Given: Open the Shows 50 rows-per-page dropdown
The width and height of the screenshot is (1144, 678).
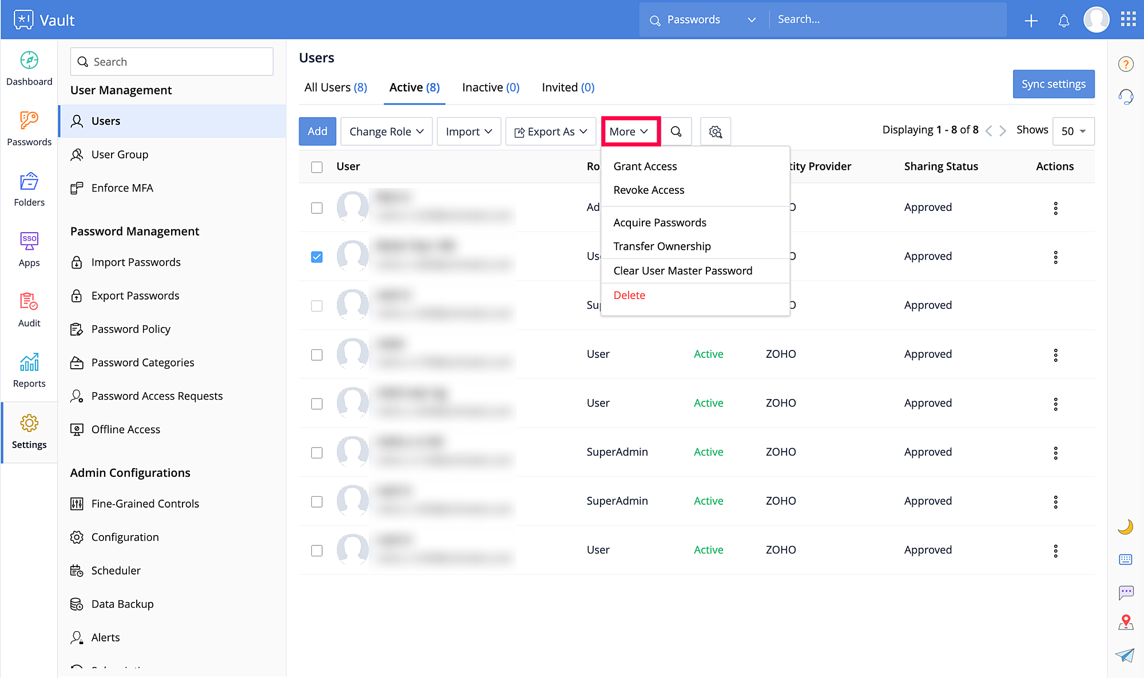Looking at the screenshot, I should [x=1074, y=131].
